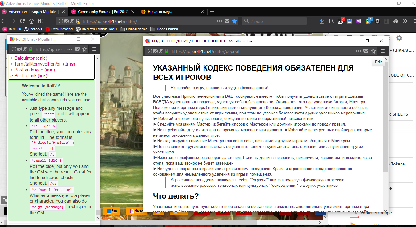Open second Новая папка bookmark folder

point(164,29)
